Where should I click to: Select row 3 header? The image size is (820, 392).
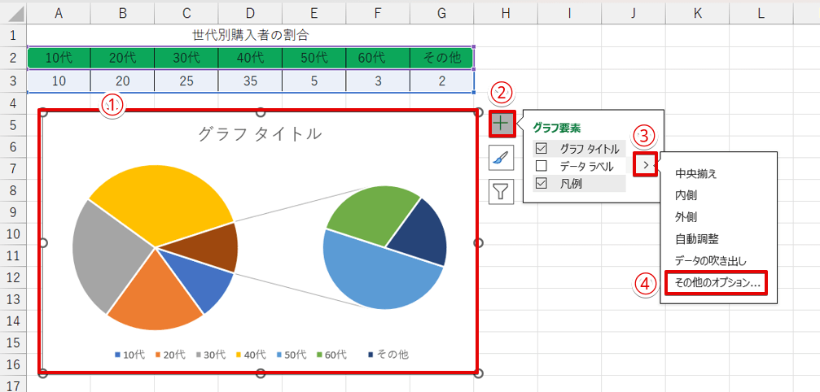12,81
